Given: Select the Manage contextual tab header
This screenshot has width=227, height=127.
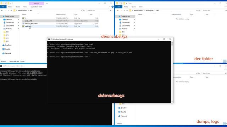Looking at the screenshot, I should 36,4.
